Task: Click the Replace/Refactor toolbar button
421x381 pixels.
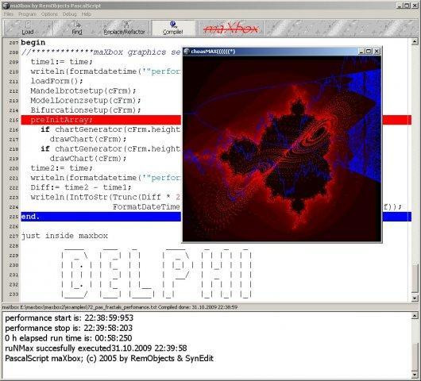Action: pyautogui.click(x=124, y=28)
